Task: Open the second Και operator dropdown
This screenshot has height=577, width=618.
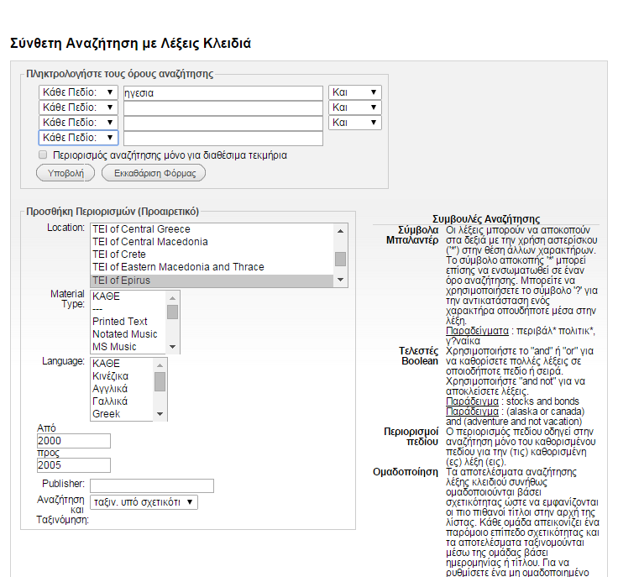Action: [x=354, y=108]
